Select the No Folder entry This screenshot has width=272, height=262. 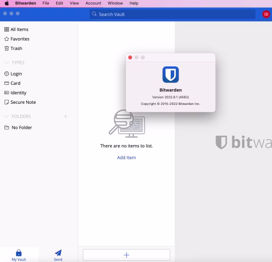18,128
